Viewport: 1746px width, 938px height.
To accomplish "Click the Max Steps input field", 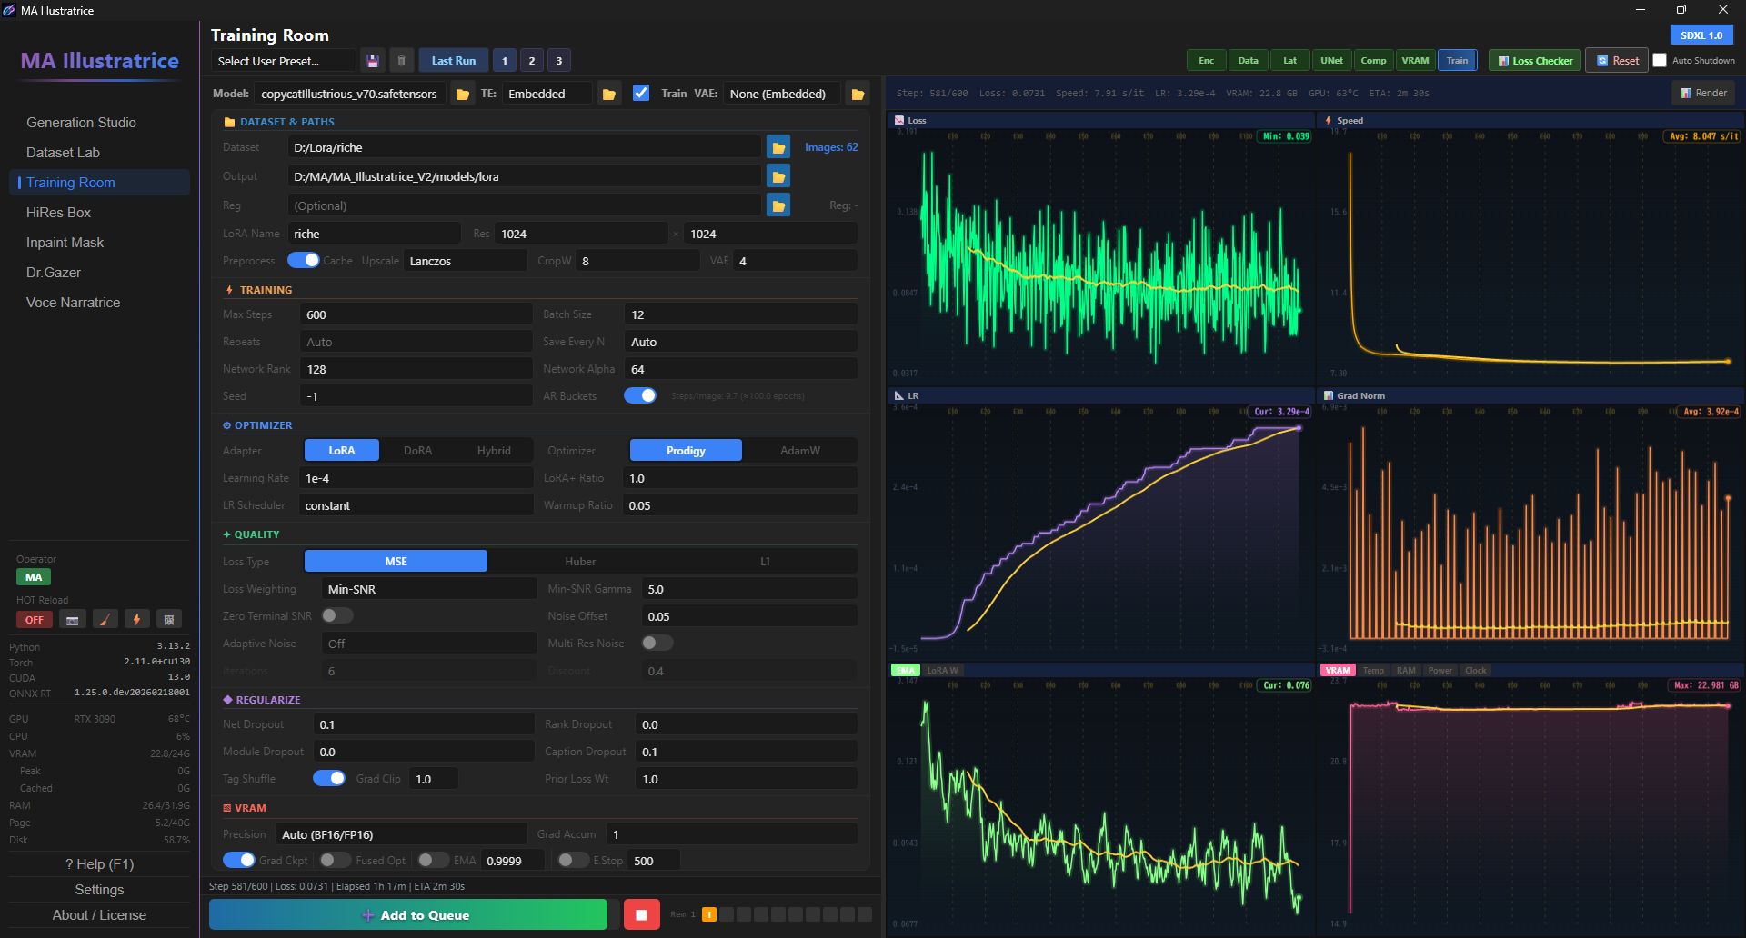I will (416, 314).
